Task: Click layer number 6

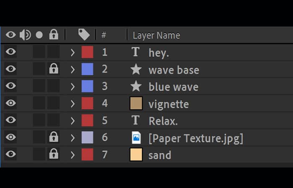Action: point(105,137)
